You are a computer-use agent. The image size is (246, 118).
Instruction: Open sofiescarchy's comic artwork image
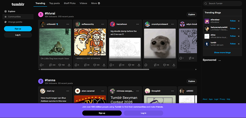90,42
